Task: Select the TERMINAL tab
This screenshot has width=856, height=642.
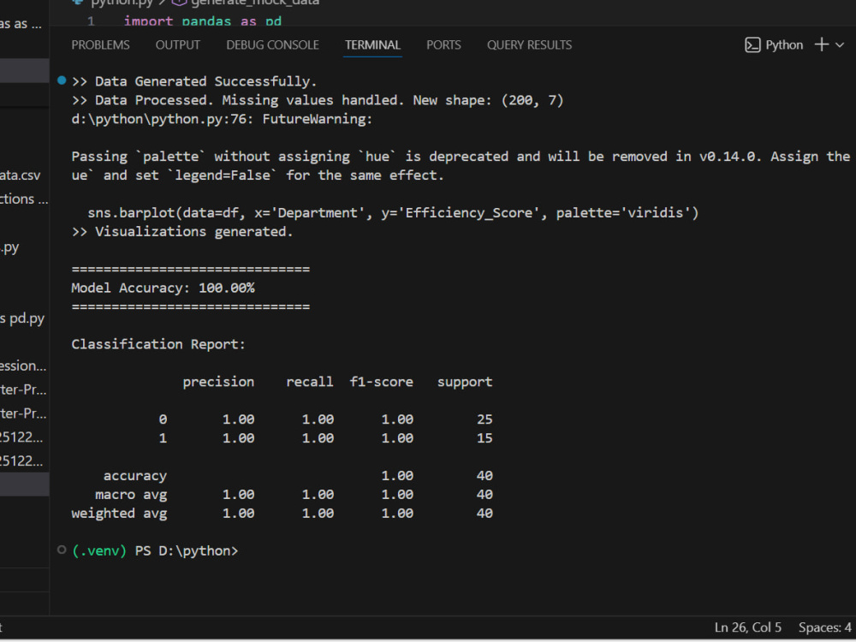Action: click(373, 45)
